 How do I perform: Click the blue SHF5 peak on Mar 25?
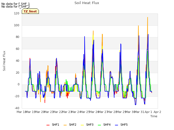[x=85, y=37]
